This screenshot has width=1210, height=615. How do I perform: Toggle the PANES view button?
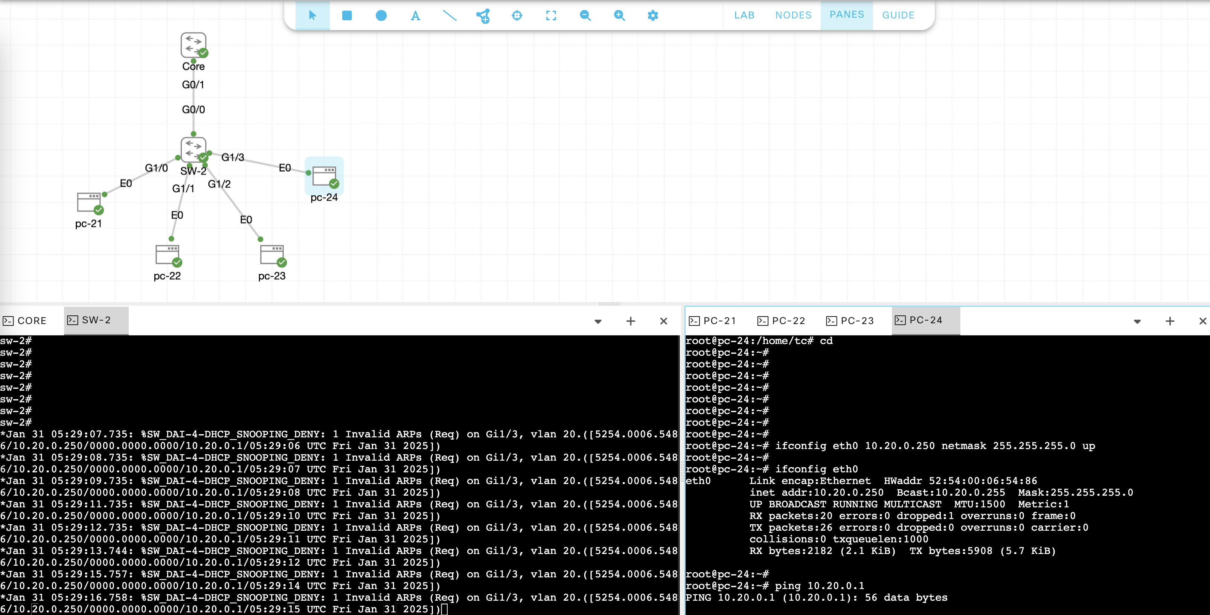coord(846,15)
